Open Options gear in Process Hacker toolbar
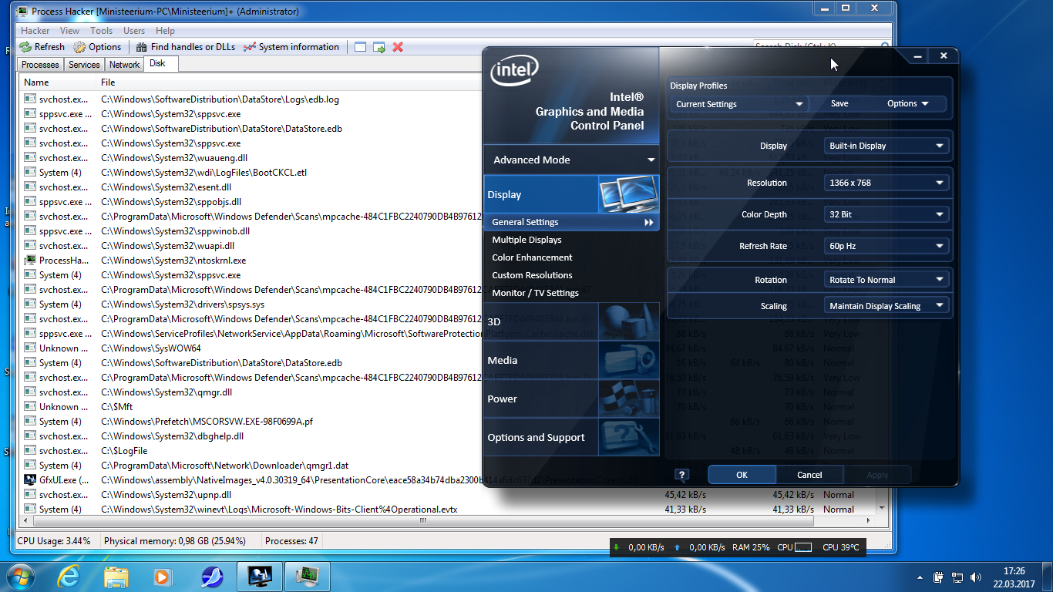 click(79, 47)
